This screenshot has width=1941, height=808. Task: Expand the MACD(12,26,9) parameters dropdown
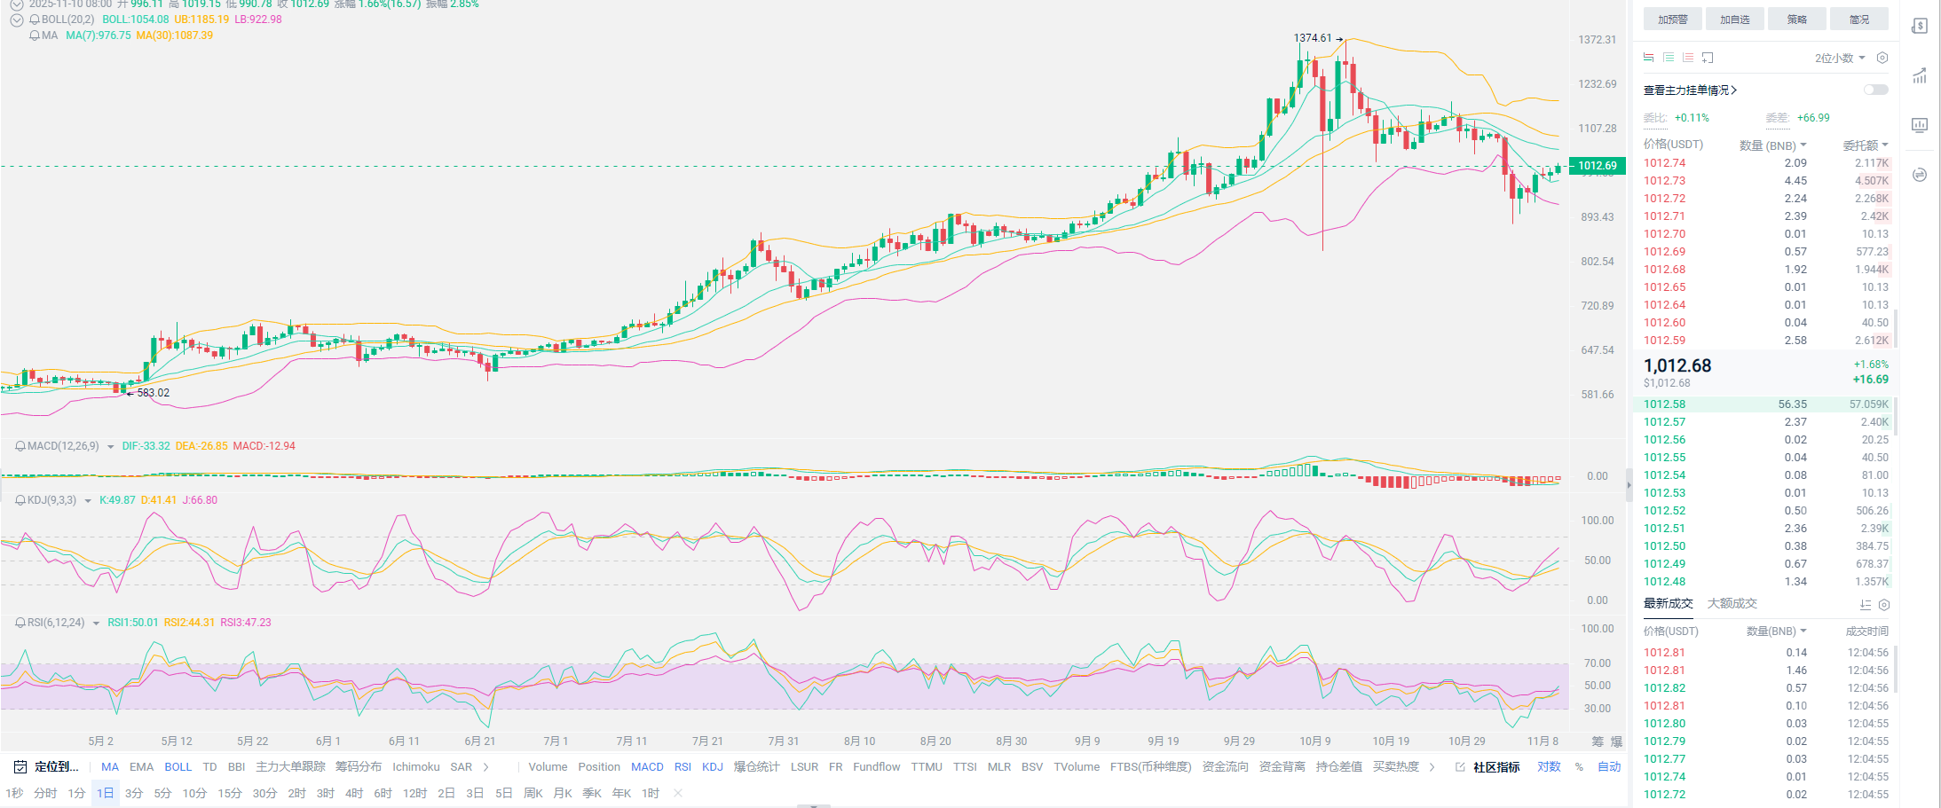(x=110, y=447)
